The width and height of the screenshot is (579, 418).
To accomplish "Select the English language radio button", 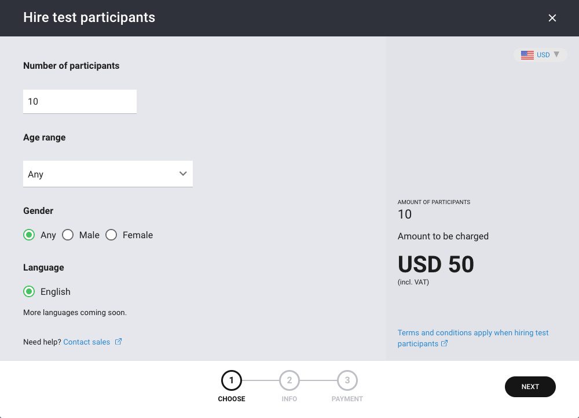I will pyautogui.click(x=29, y=291).
